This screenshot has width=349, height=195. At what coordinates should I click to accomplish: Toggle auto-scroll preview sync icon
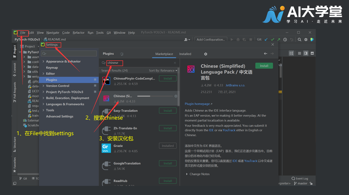291,53
